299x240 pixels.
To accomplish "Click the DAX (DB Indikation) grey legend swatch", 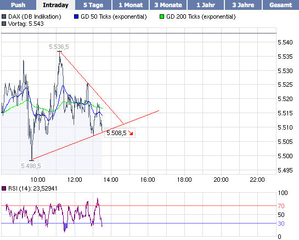I will click(4, 16).
